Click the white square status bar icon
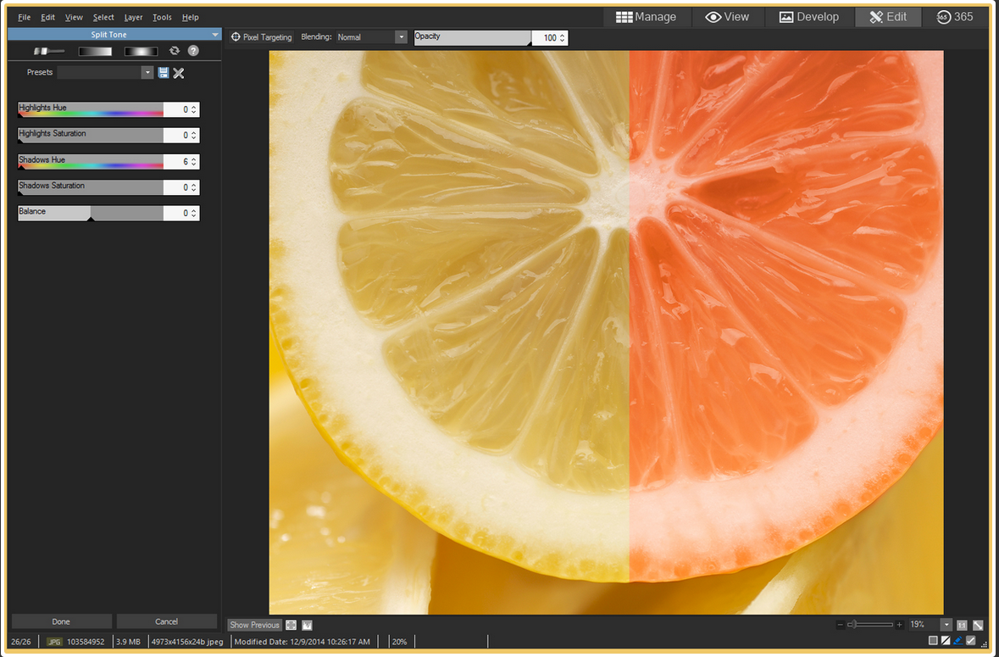 pyautogui.click(x=933, y=640)
